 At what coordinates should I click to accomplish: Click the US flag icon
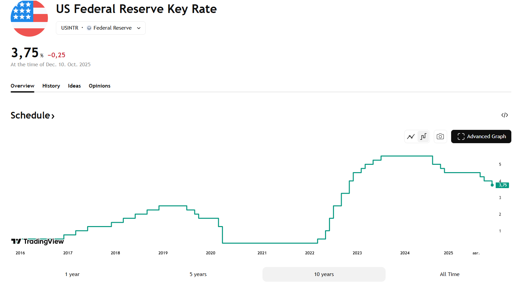29,18
